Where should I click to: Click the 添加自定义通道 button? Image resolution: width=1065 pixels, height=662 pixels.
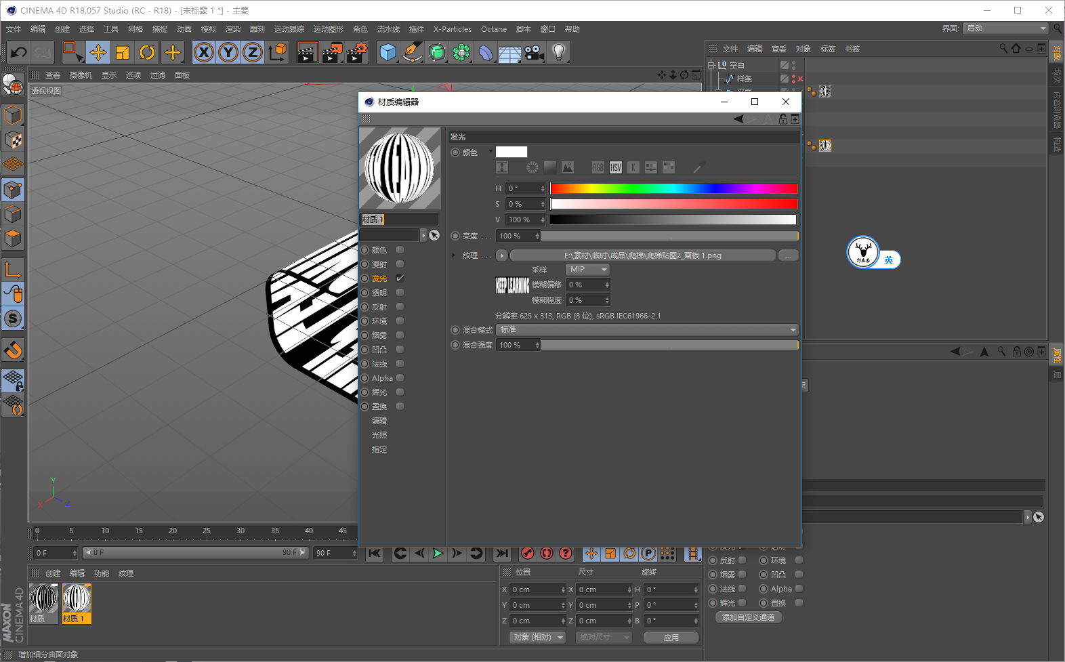[x=749, y=617]
